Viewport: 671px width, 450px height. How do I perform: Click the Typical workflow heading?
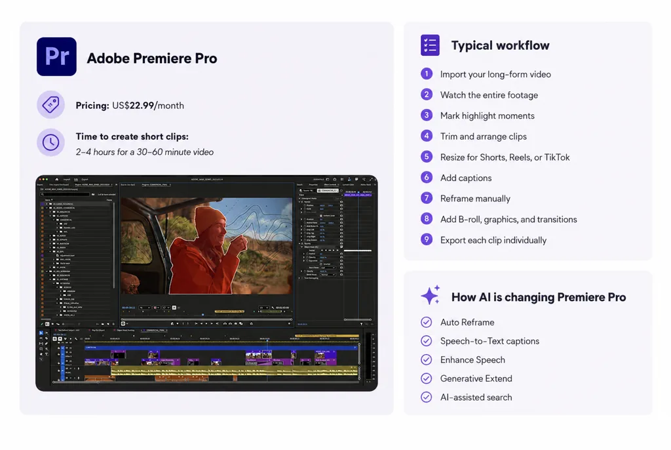coord(500,45)
